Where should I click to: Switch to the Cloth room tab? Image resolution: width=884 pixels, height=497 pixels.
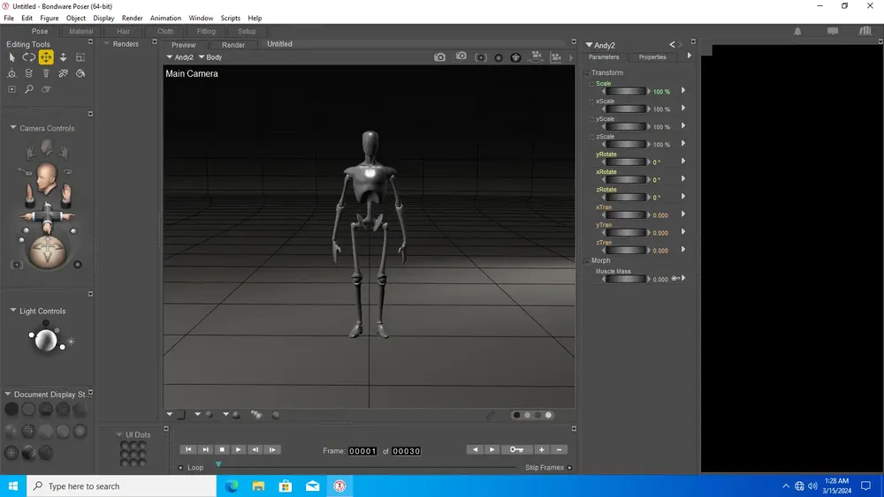165,32
